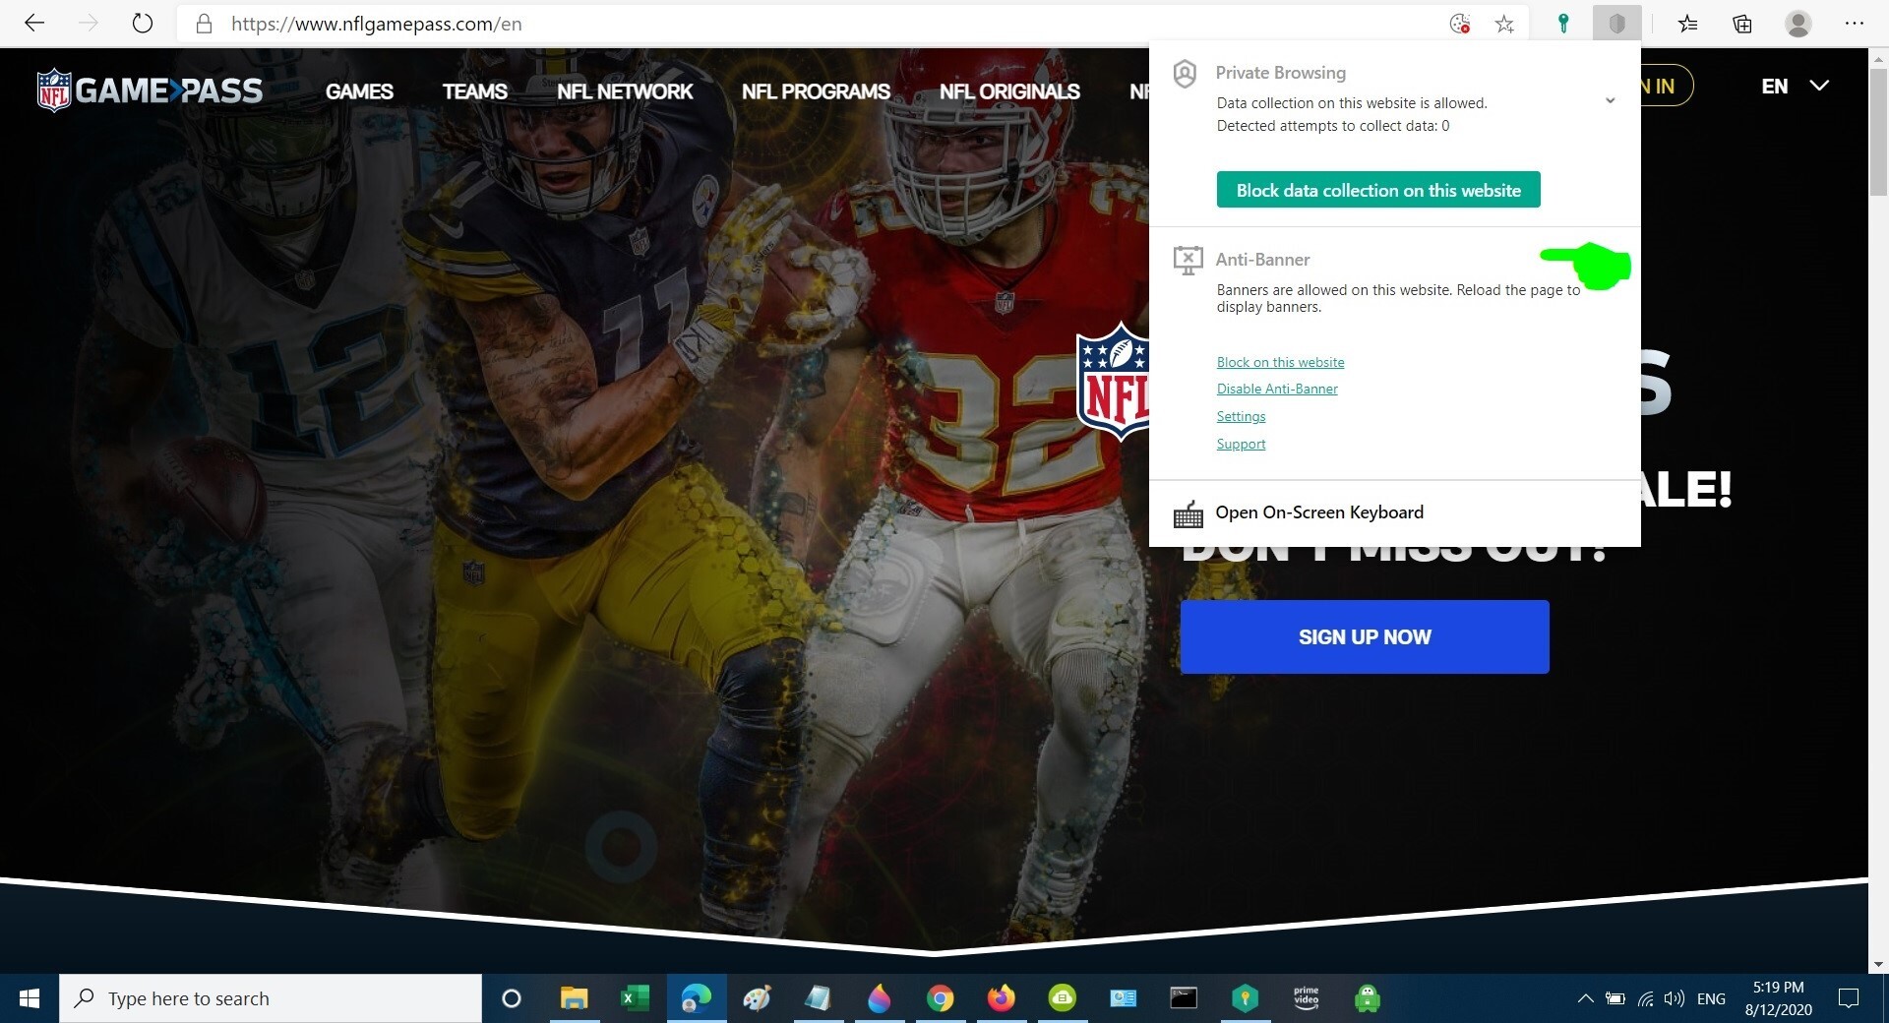
Task: Open Prime Video from the taskbar
Action: point(1306,998)
